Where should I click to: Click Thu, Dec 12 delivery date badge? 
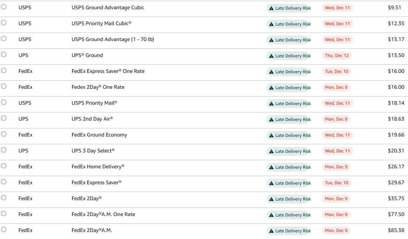(337, 55)
